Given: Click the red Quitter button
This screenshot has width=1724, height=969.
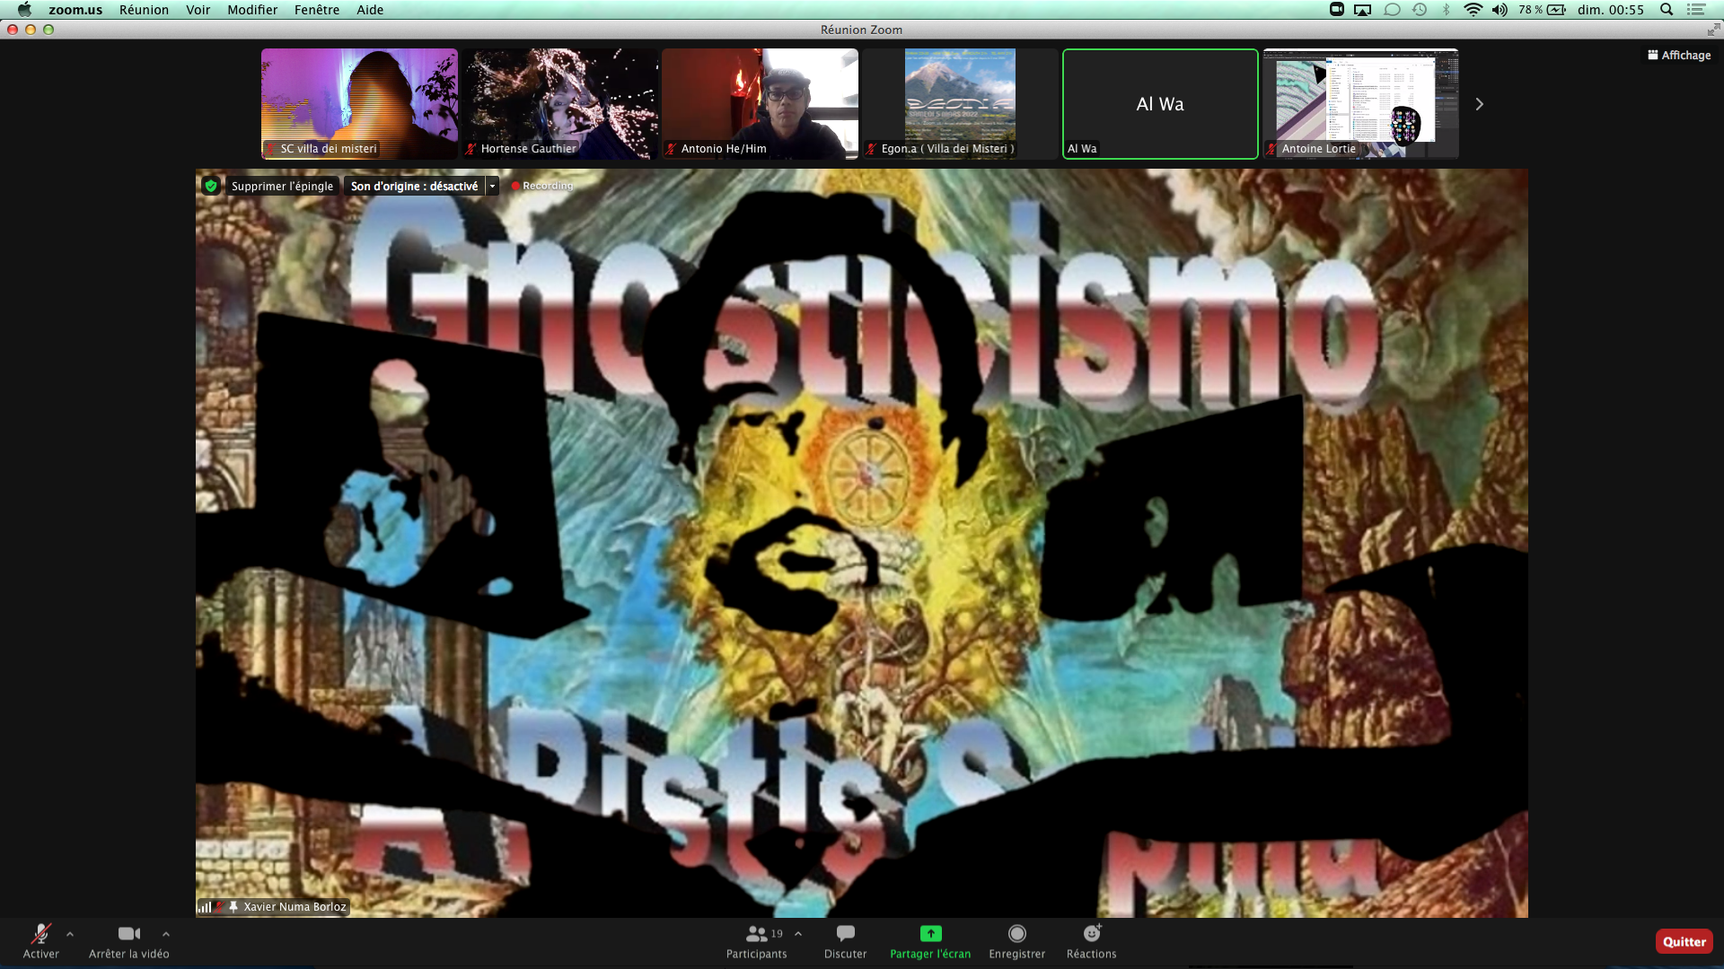Looking at the screenshot, I should click(1684, 941).
